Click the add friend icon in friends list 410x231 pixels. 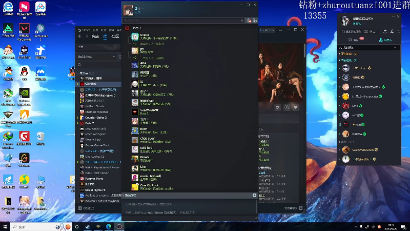point(249,21)
